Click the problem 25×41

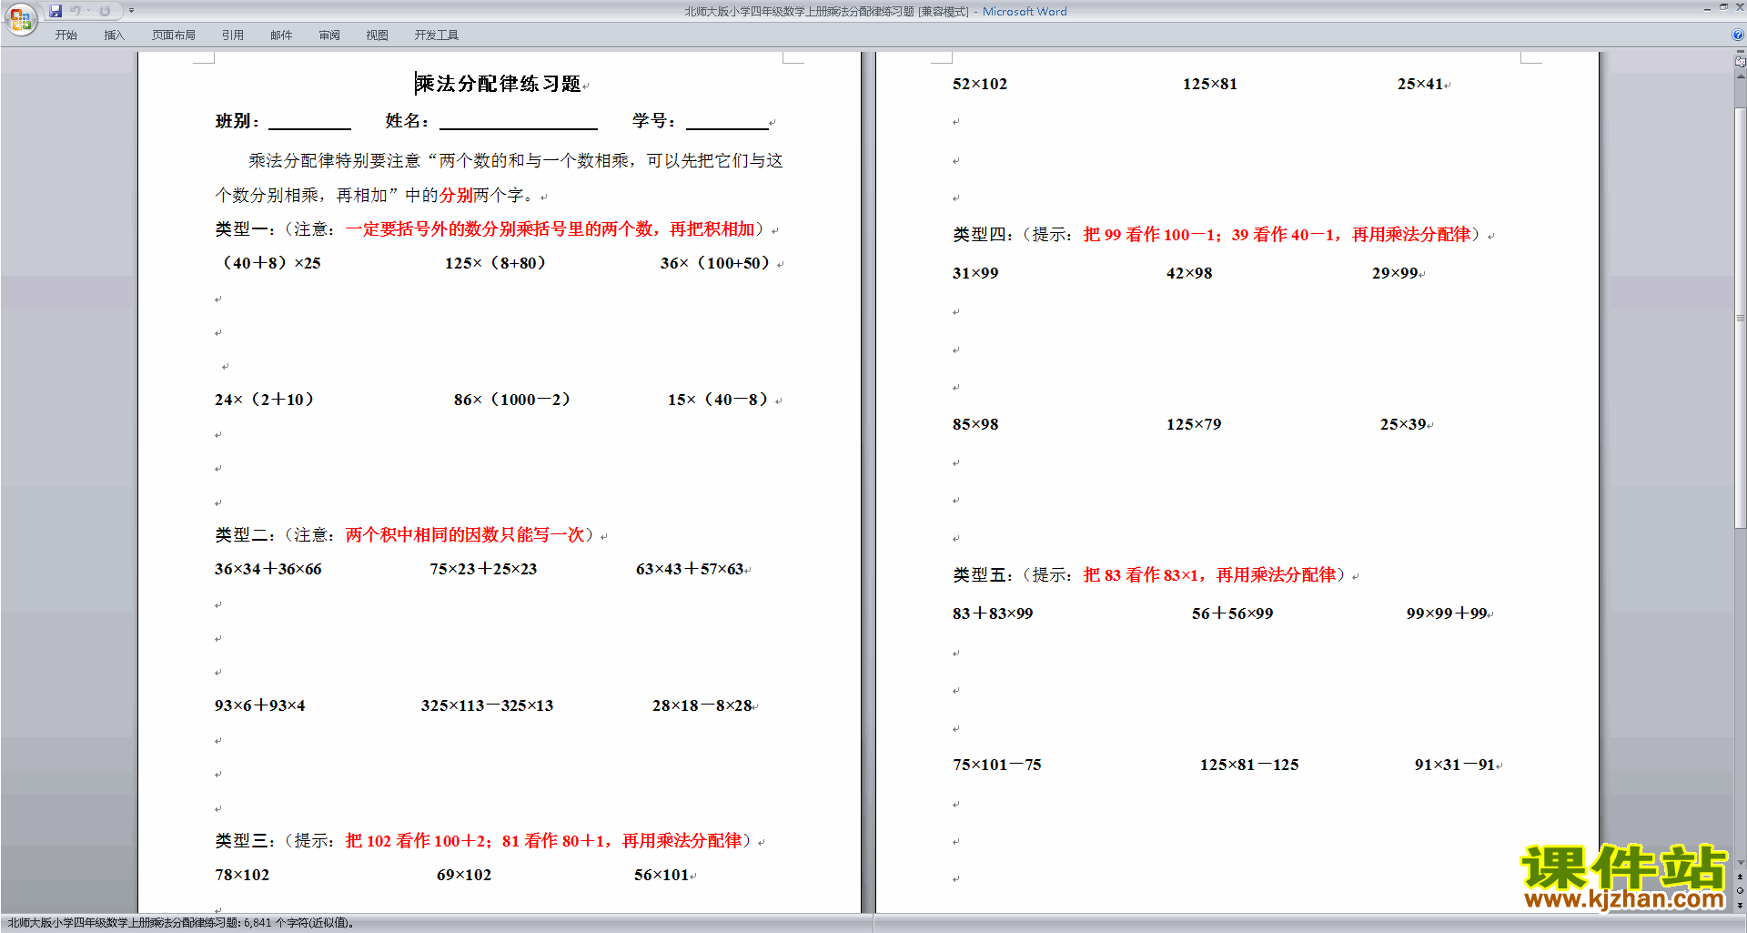tap(1420, 84)
